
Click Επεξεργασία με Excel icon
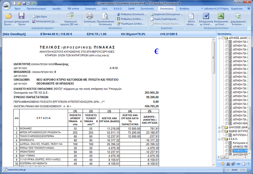click(221, 16)
